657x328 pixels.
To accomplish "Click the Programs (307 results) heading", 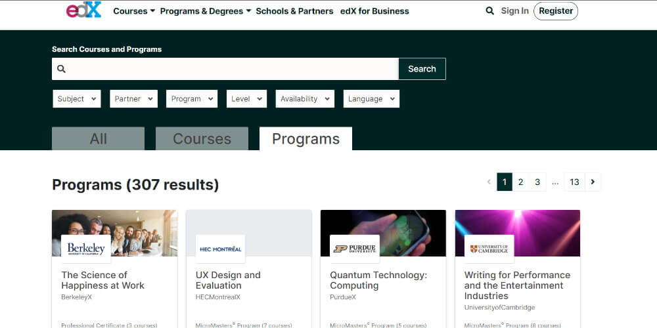I will pyautogui.click(x=135, y=184).
